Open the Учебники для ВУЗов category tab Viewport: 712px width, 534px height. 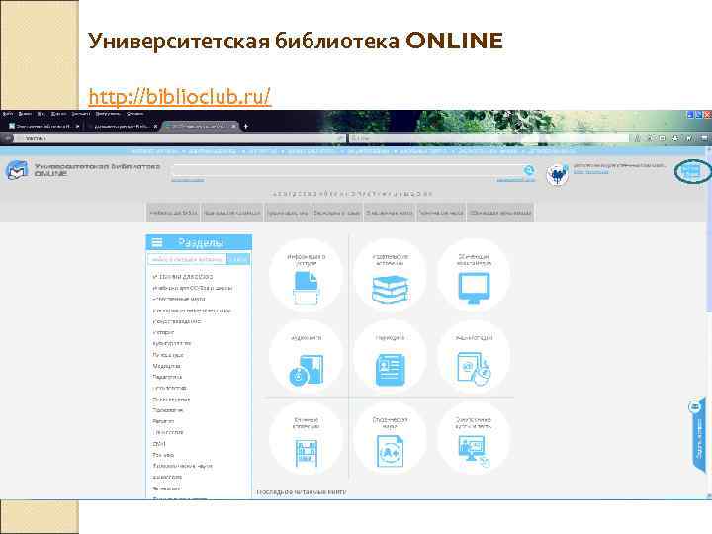(173, 213)
